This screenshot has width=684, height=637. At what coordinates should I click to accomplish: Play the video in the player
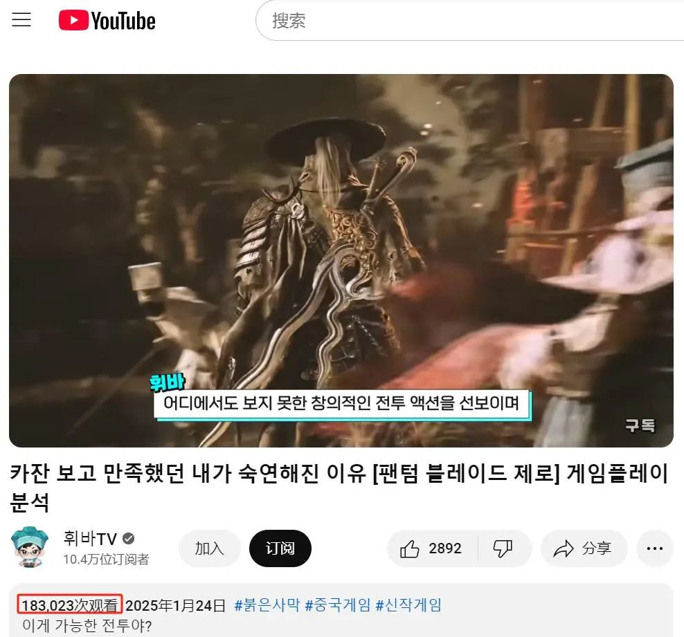coord(341,261)
